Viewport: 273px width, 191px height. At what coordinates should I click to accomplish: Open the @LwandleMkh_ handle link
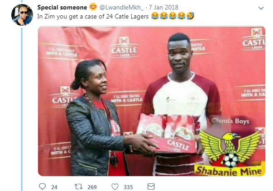click(x=121, y=8)
